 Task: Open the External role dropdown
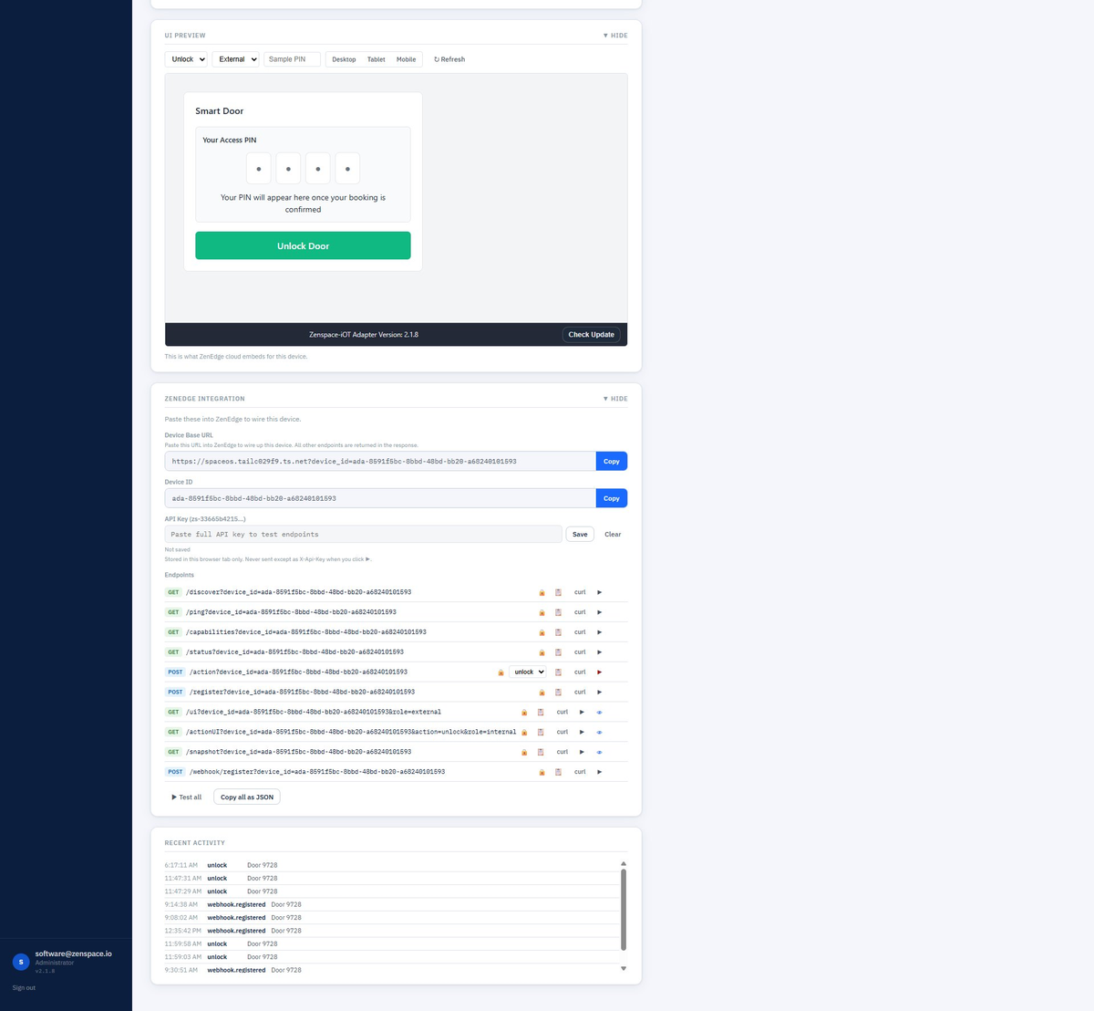coord(235,59)
